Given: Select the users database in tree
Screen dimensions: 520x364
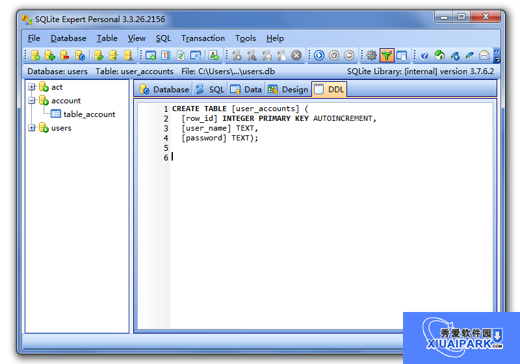Looking at the screenshot, I should click(61, 127).
